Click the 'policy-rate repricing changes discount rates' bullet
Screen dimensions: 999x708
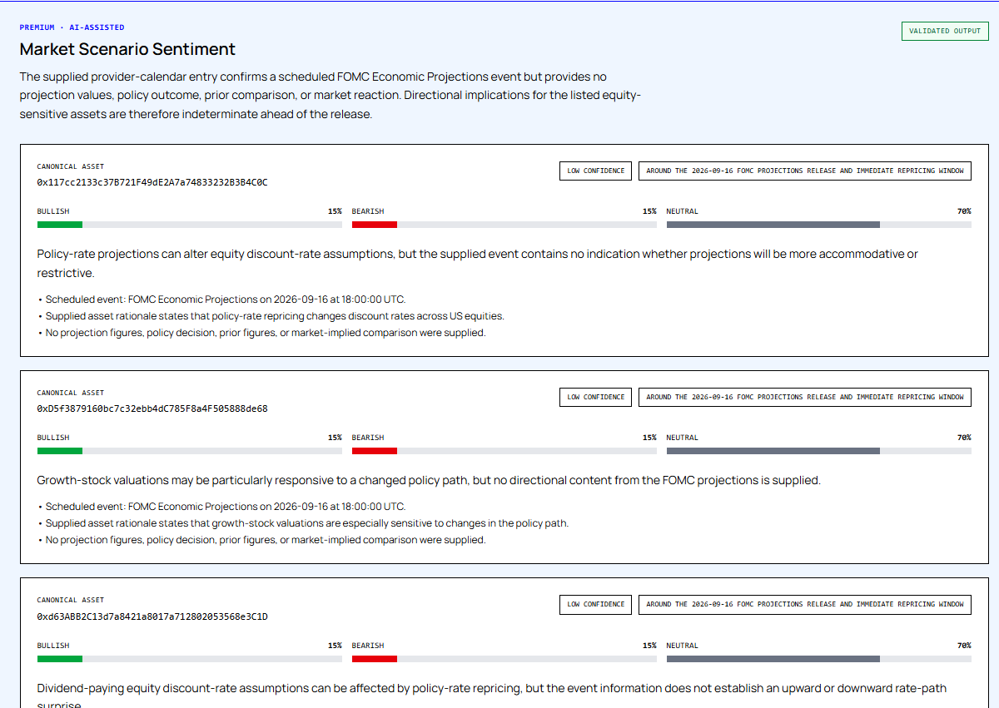[x=271, y=316]
